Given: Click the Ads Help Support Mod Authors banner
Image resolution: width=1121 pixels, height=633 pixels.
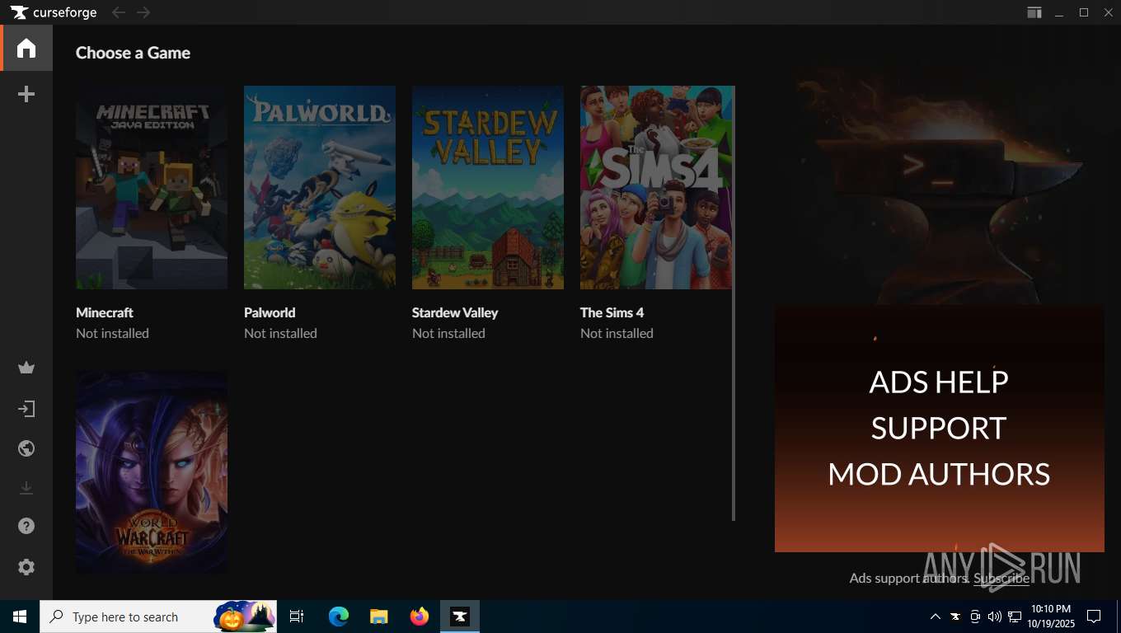Looking at the screenshot, I should pyautogui.click(x=940, y=429).
